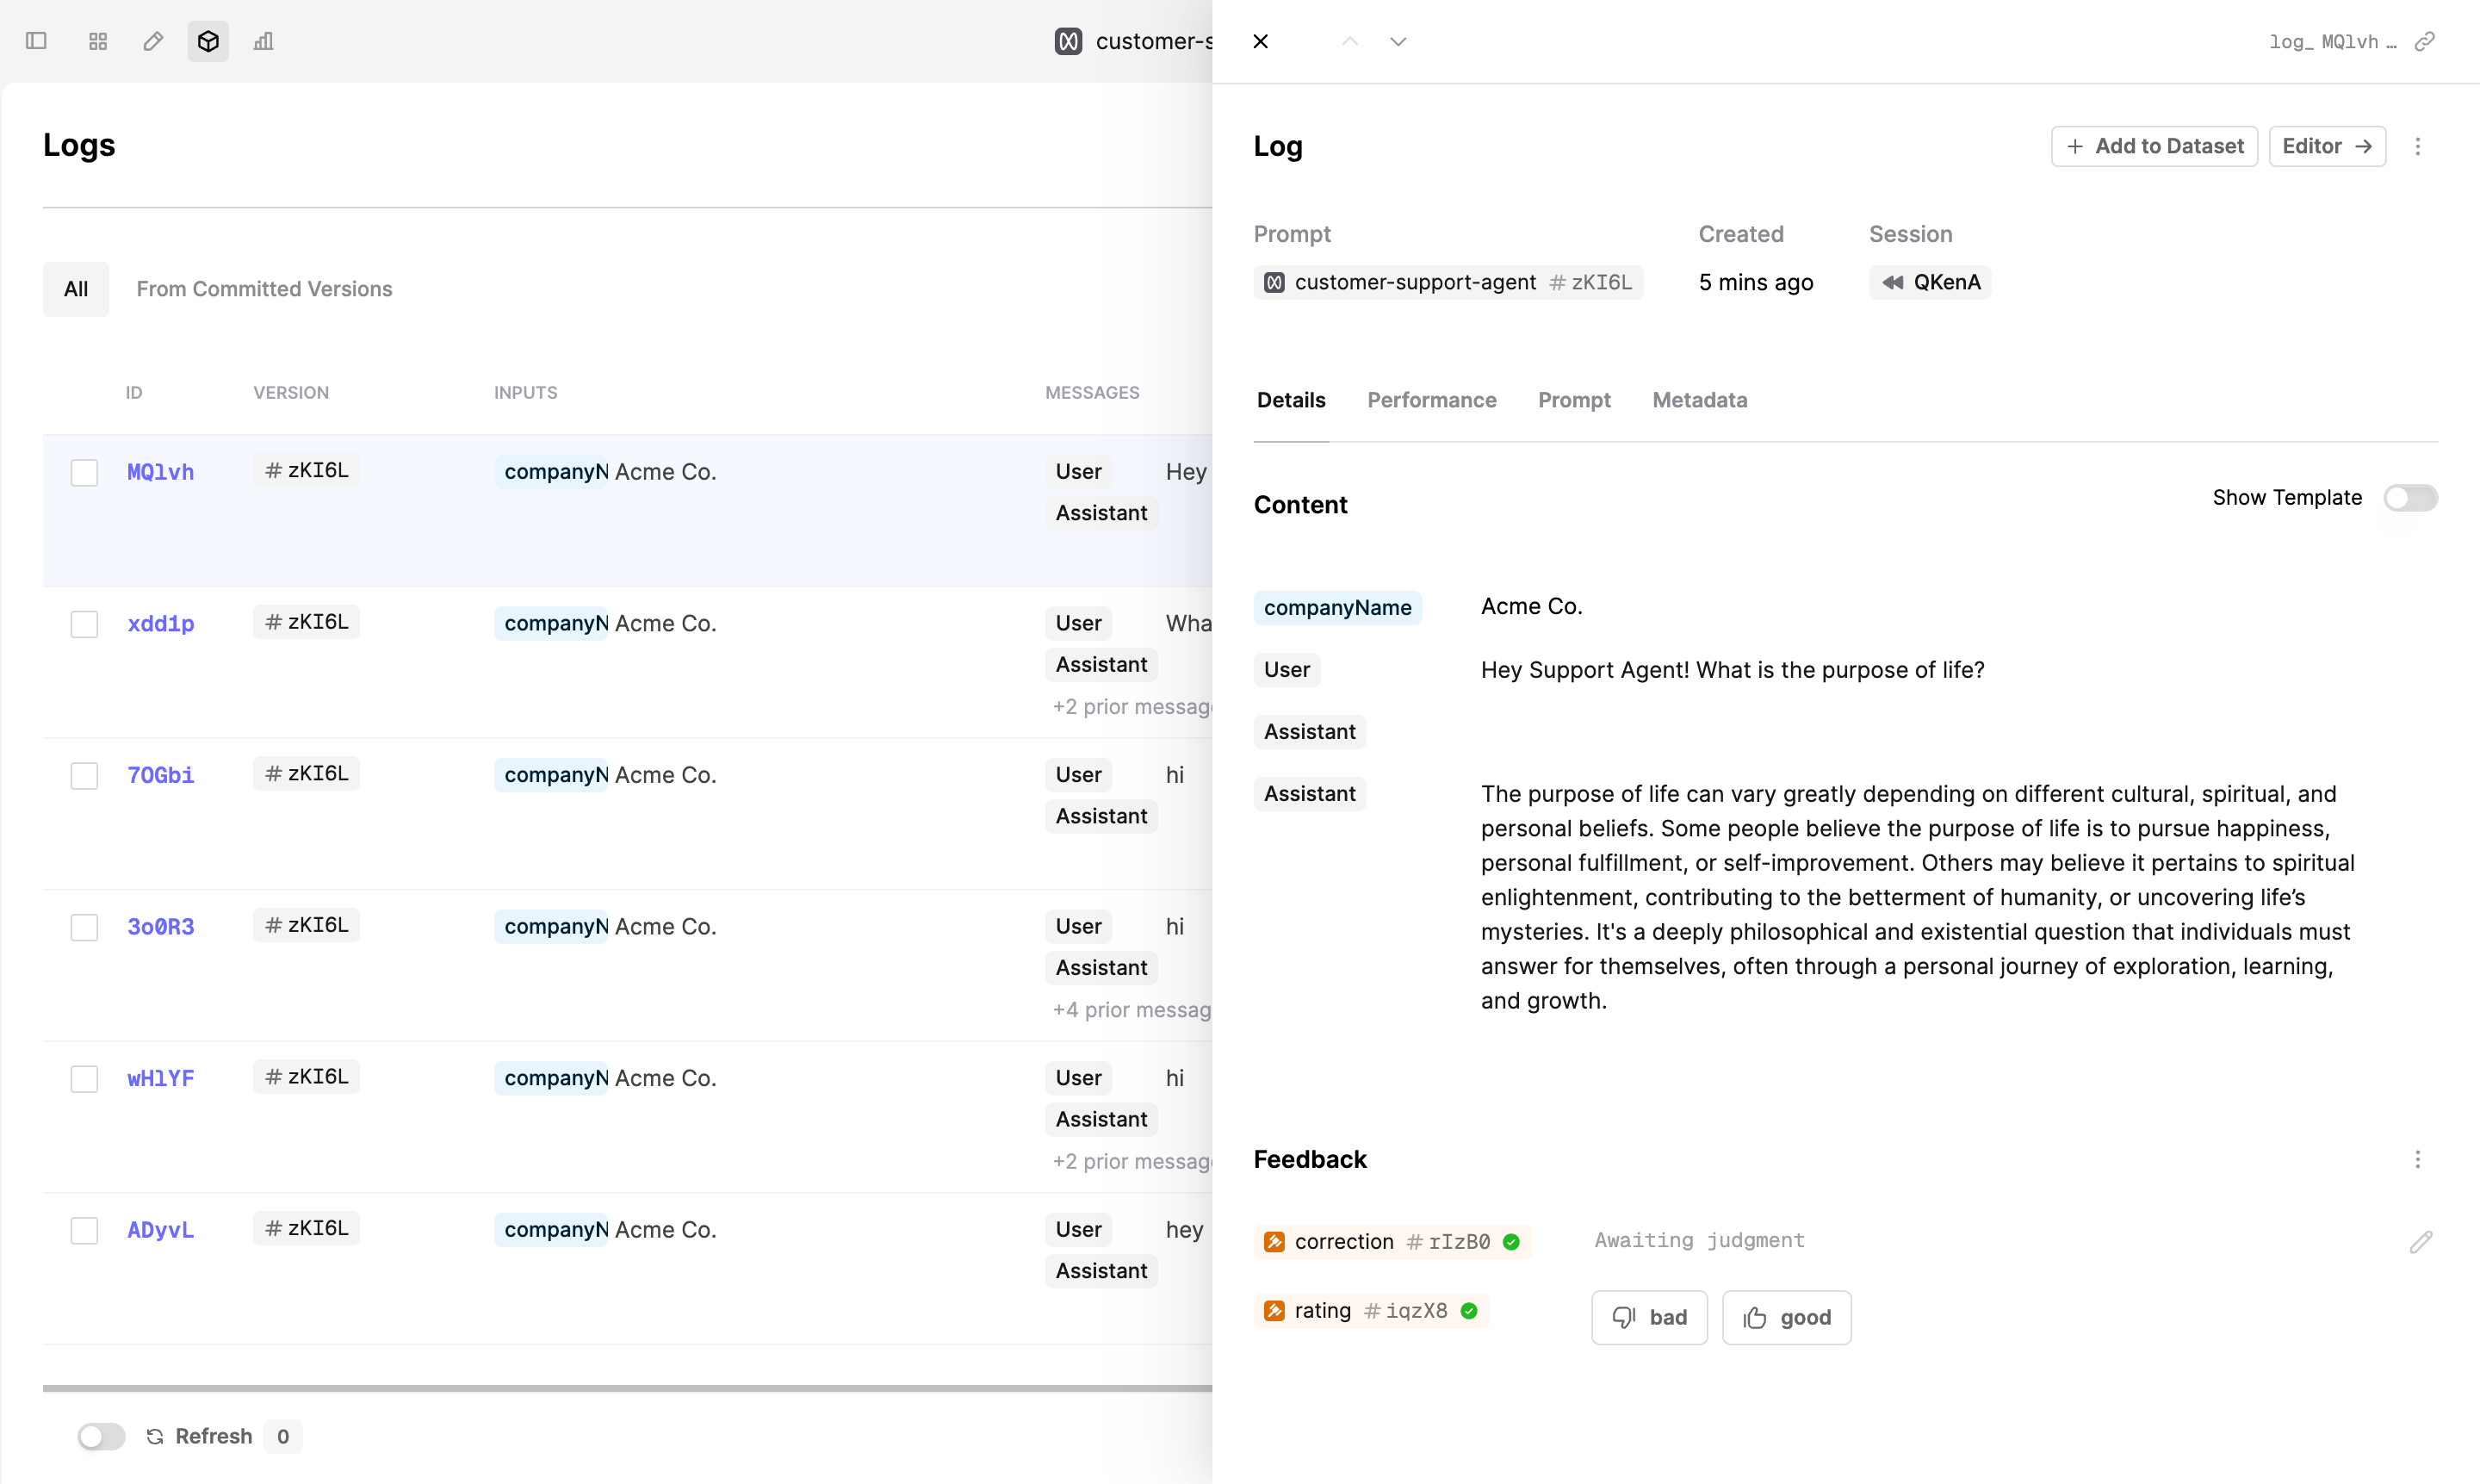Navigate to previous log with up chevron
The image size is (2480, 1484).
(x=1348, y=41)
